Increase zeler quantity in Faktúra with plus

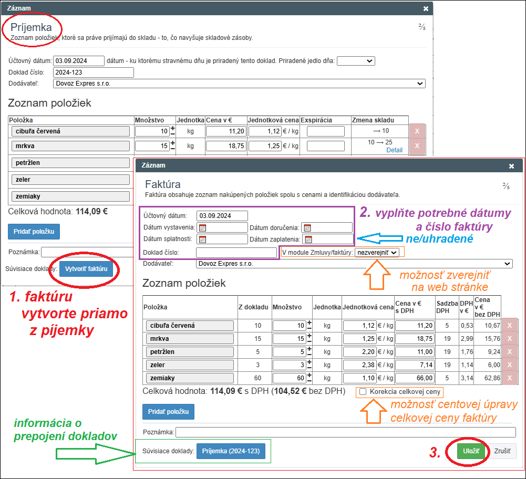(x=310, y=362)
